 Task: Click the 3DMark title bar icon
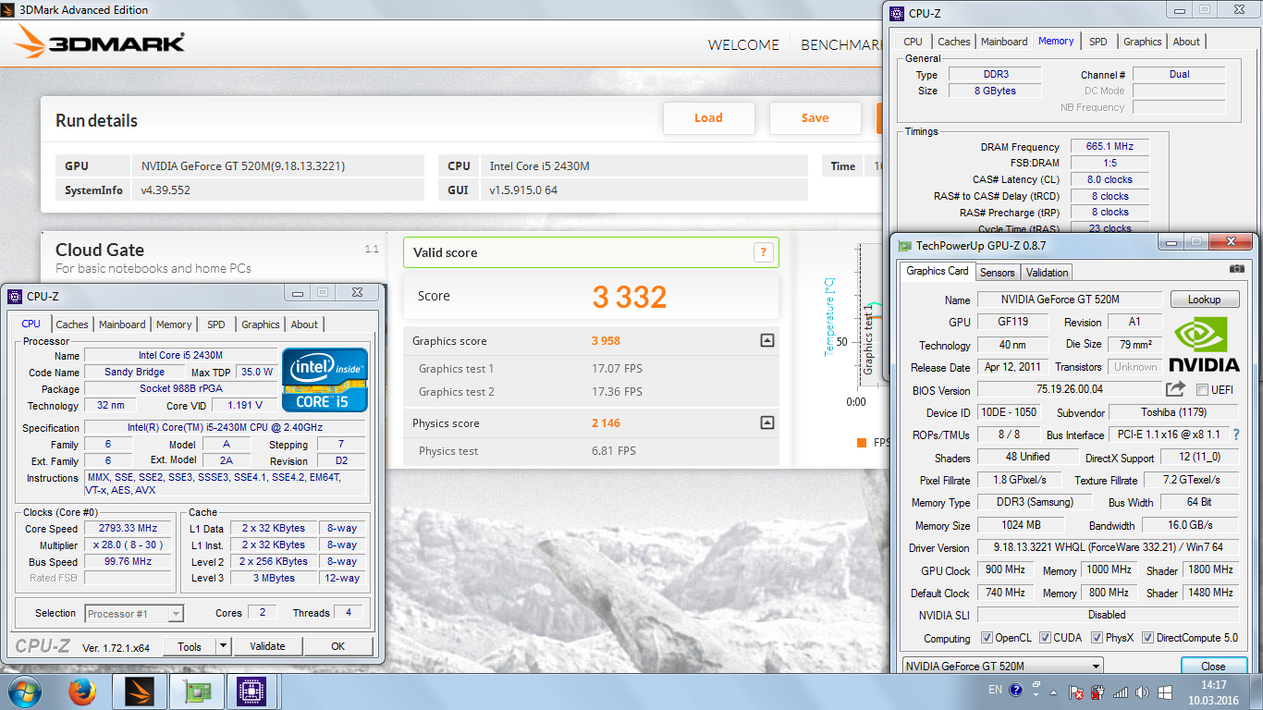tap(9, 10)
